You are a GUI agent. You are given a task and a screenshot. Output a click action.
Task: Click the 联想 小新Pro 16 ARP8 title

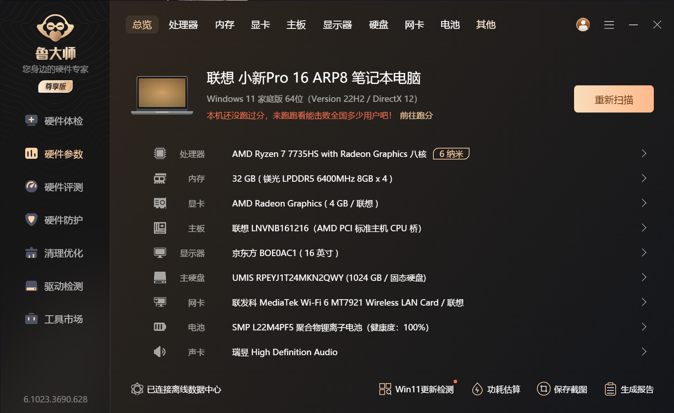click(x=314, y=78)
